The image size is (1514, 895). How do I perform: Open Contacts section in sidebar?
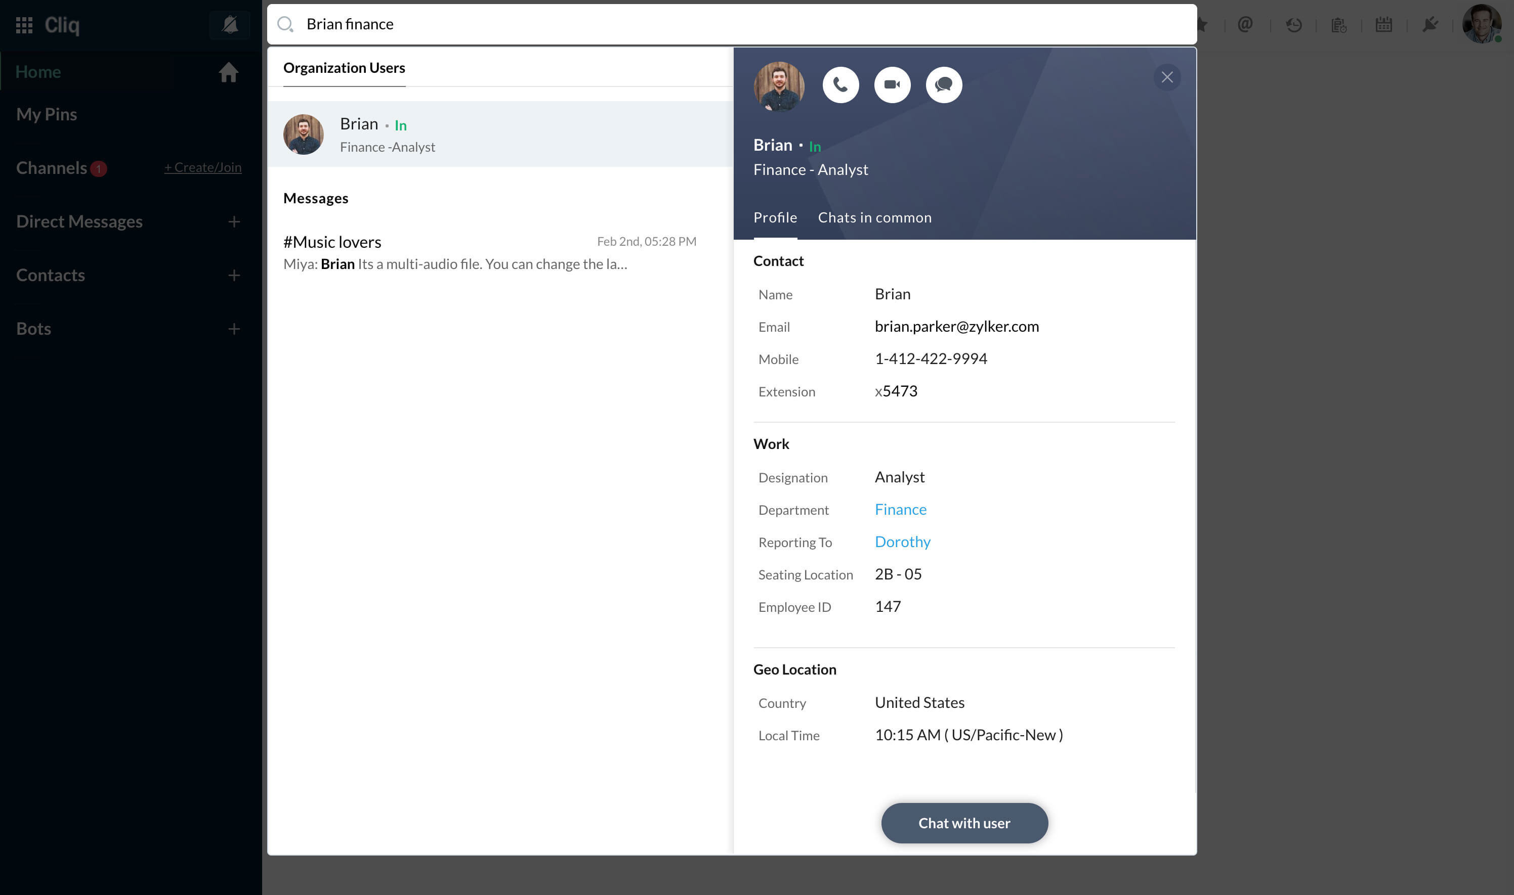[51, 275]
